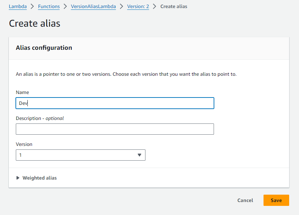
Task: Click the Create alias breadcrumb text
Action: tap(174, 6)
